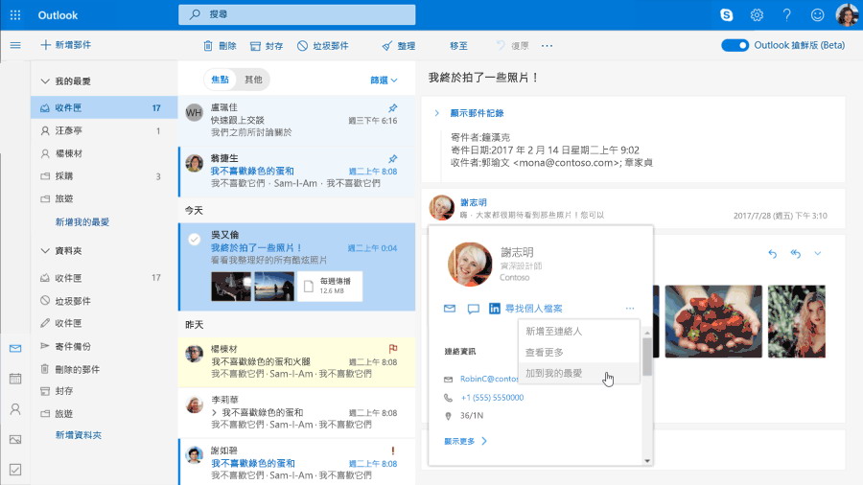Send email from contact card
The image size is (863, 485).
pyautogui.click(x=450, y=309)
